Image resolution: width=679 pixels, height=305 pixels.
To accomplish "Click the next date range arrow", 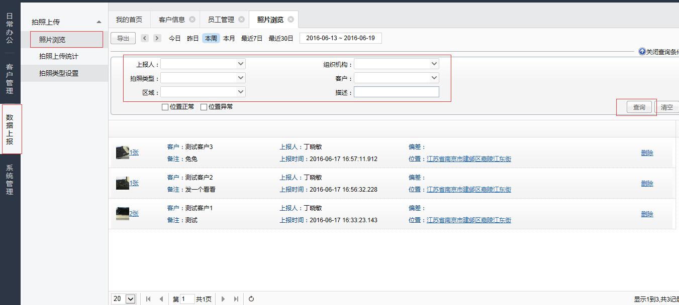I will (157, 38).
